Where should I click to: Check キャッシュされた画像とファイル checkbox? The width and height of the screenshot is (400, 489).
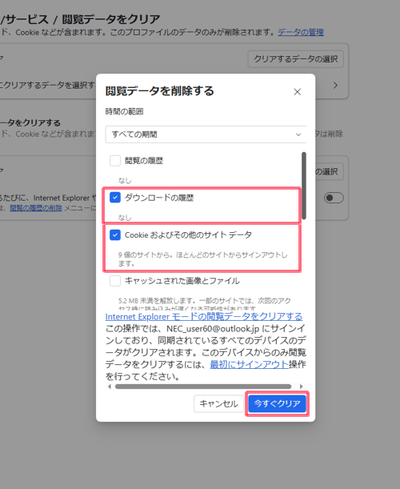115,281
